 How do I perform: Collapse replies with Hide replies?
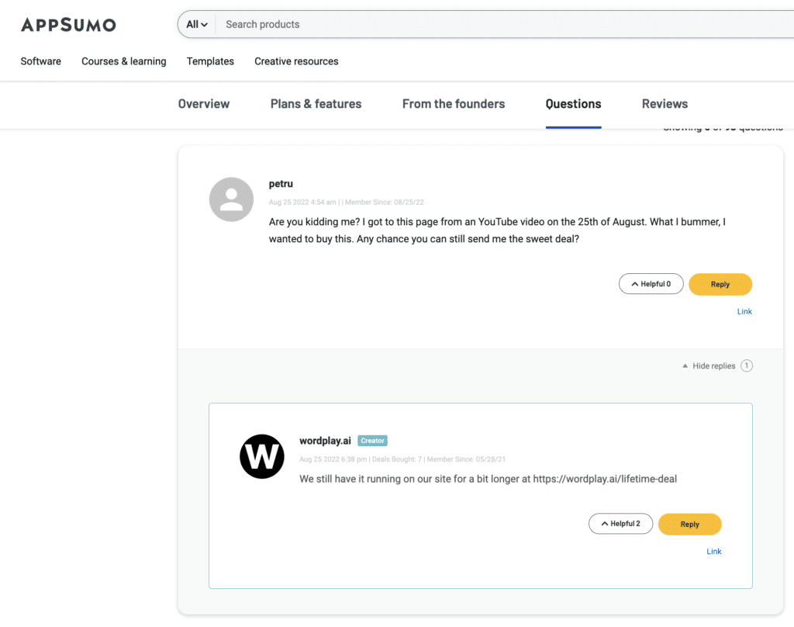point(709,365)
